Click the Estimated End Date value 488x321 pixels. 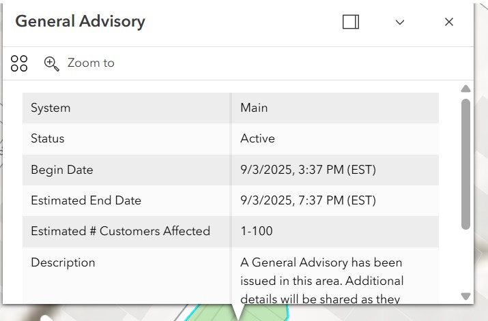308,200
